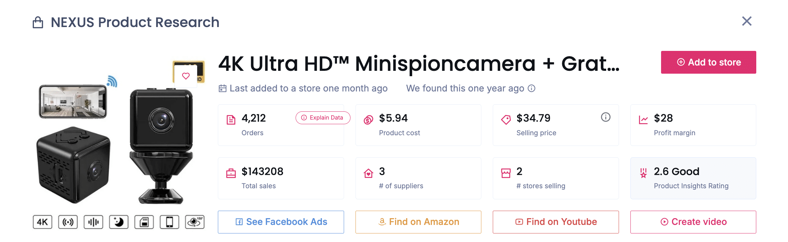Open the Explain Data button

point(323,118)
